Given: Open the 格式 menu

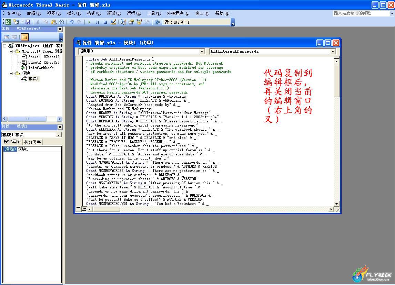Looking at the screenshot, I should [x=94, y=13].
